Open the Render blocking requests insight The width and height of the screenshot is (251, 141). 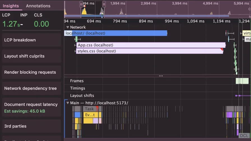pos(31,72)
